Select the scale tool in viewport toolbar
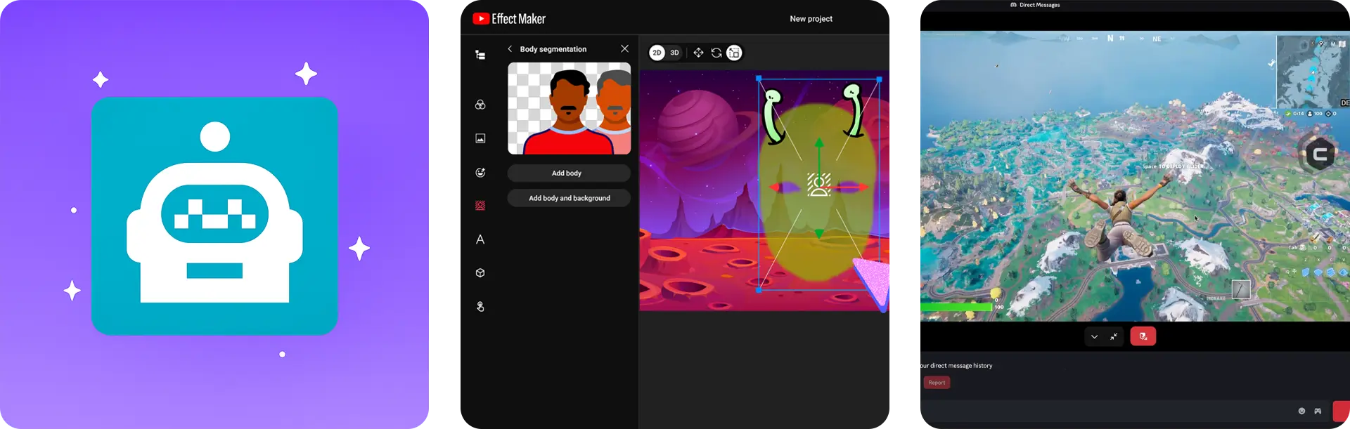 734,53
